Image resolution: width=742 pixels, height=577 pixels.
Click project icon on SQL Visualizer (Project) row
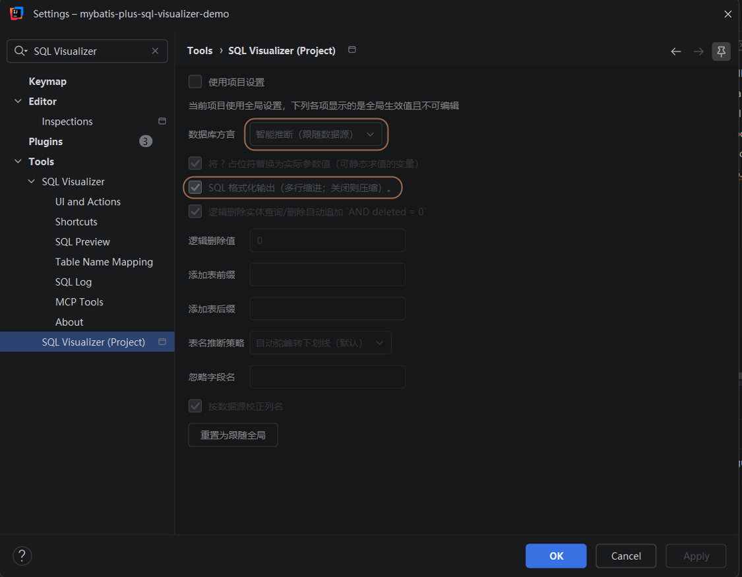tap(162, 342)
